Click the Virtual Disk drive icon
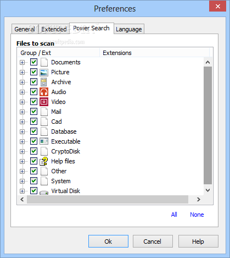230x258 pixels. pos(44,193)
